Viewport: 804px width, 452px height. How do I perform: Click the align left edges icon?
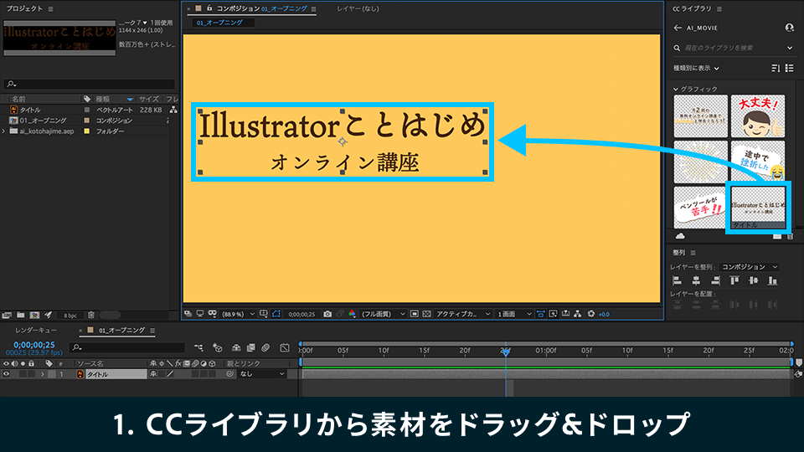677,280
